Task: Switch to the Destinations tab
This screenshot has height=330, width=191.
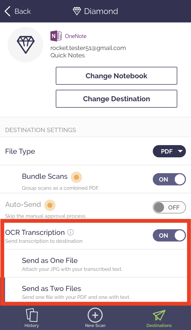Action: [x=159, y=318]
